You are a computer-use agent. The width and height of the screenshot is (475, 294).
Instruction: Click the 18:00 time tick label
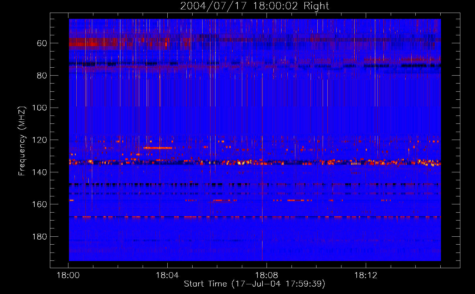point(68,275)
